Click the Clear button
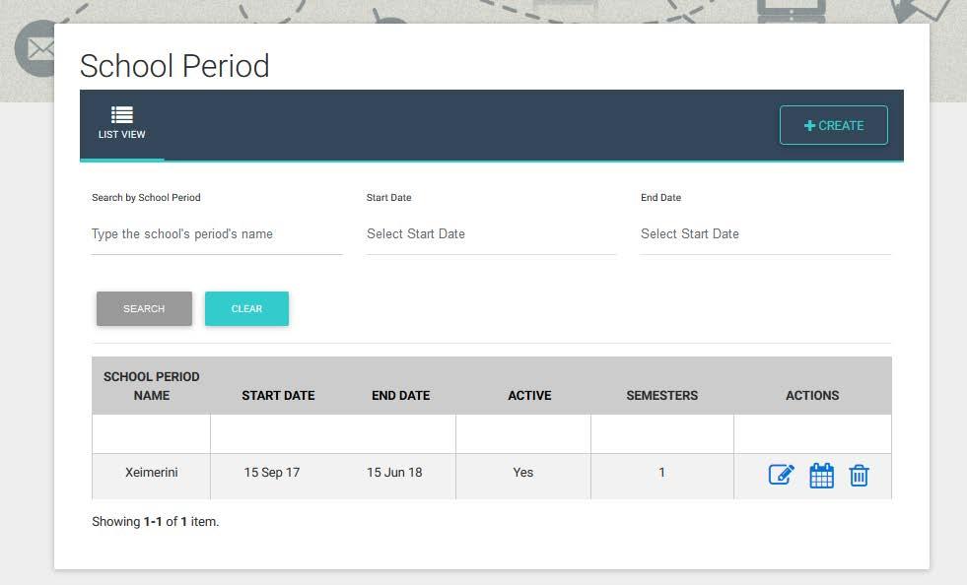This screenshot has height=585, width=967. click(x=246, y=308)
